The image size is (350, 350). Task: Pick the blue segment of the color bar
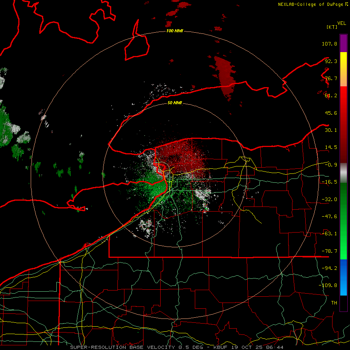pyautogui.click(x=343, y=277)
